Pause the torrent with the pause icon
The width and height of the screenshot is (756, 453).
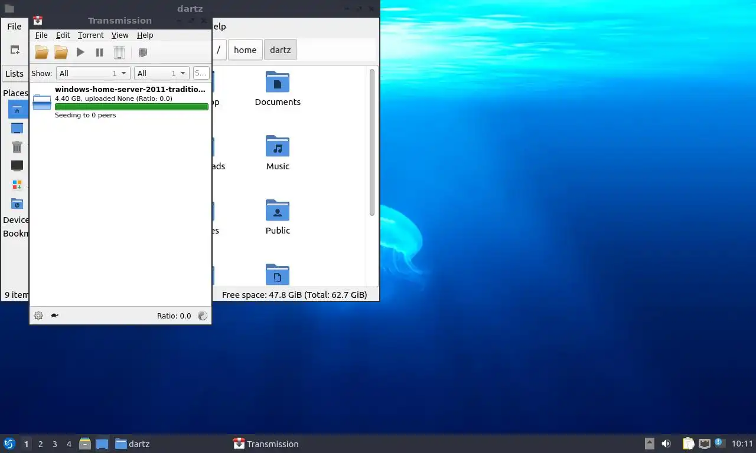pos(99,52)
